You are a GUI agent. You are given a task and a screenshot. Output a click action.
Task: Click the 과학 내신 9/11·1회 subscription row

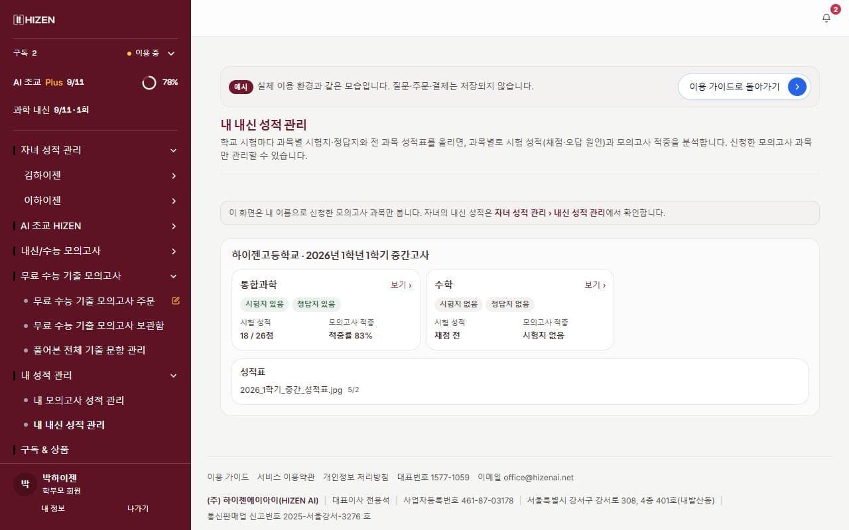[x=96, y=109]
